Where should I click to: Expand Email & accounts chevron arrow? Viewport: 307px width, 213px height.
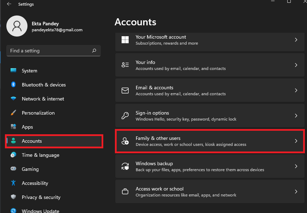(x=296, y=90)
